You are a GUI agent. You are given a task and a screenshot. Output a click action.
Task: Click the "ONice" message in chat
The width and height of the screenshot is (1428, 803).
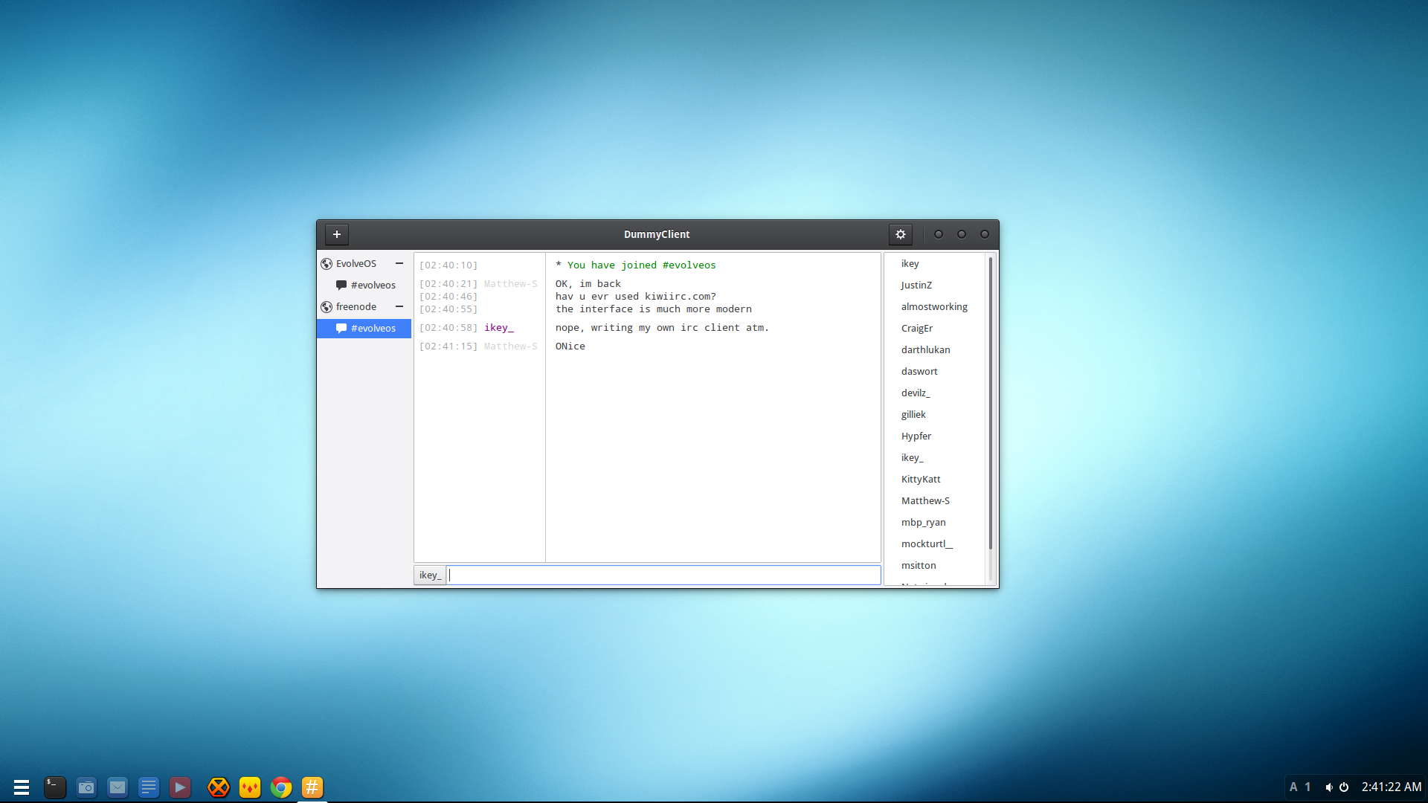(570, 346)
